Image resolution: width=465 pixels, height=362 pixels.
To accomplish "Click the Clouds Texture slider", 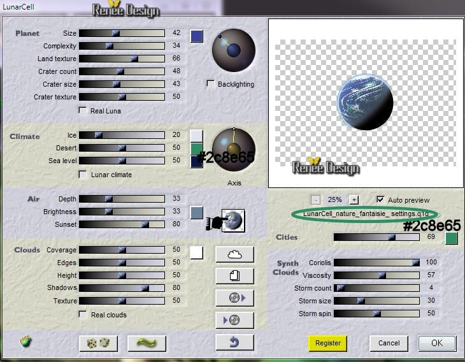I will tap(122, 301).
